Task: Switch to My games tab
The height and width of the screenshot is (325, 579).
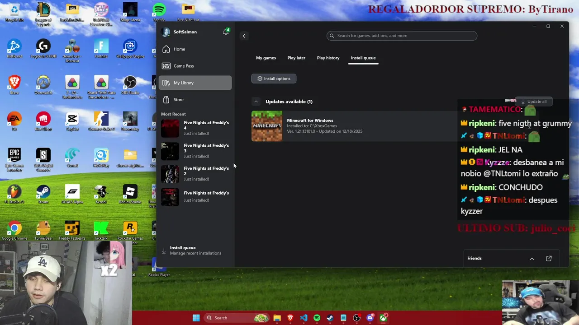Action: pos(266,58)
